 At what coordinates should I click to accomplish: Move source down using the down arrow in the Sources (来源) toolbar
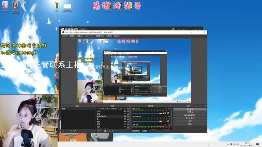pyautogui.click(x=113, y=131)
